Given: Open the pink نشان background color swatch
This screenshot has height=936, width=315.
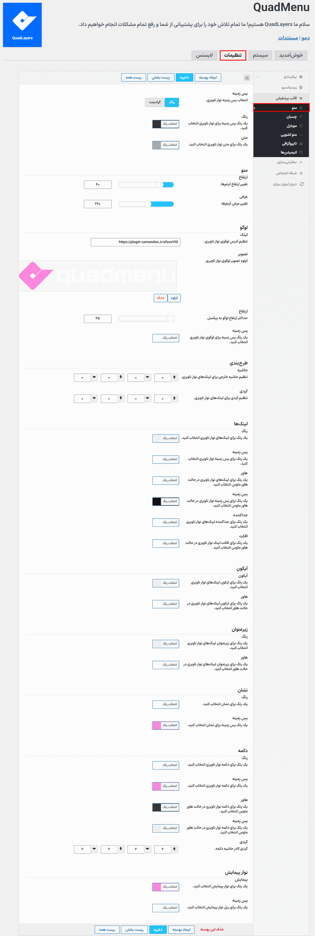Looking at the screenshot, I should coord(157,725).
